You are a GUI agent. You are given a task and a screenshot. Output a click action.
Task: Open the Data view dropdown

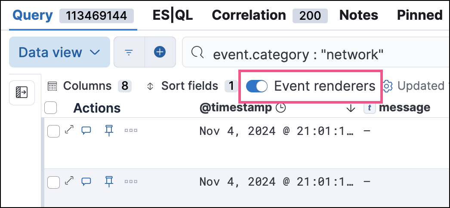point(59,52)
